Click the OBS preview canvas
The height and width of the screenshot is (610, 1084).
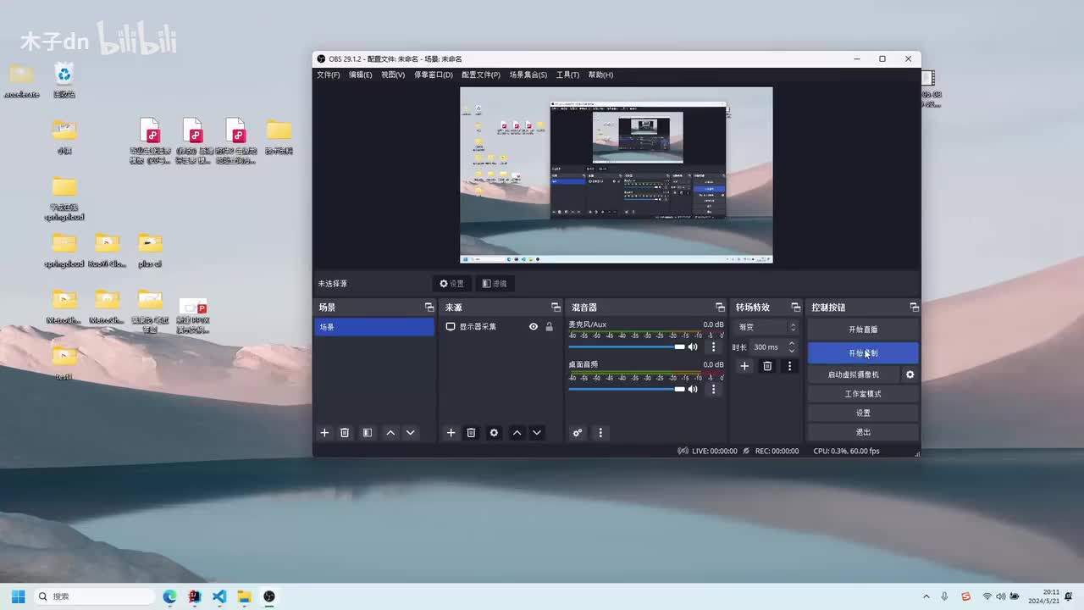tap(617, 175)
